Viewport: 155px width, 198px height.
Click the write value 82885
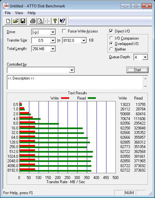(x=125, y=142)
